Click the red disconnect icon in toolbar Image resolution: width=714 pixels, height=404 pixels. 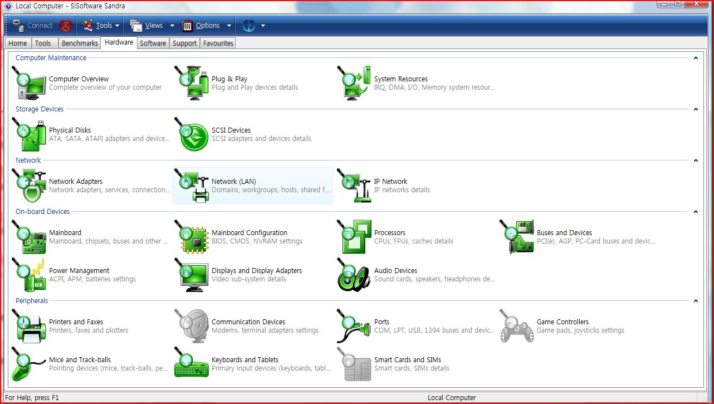pyautogui.click(x=66, y=26)
